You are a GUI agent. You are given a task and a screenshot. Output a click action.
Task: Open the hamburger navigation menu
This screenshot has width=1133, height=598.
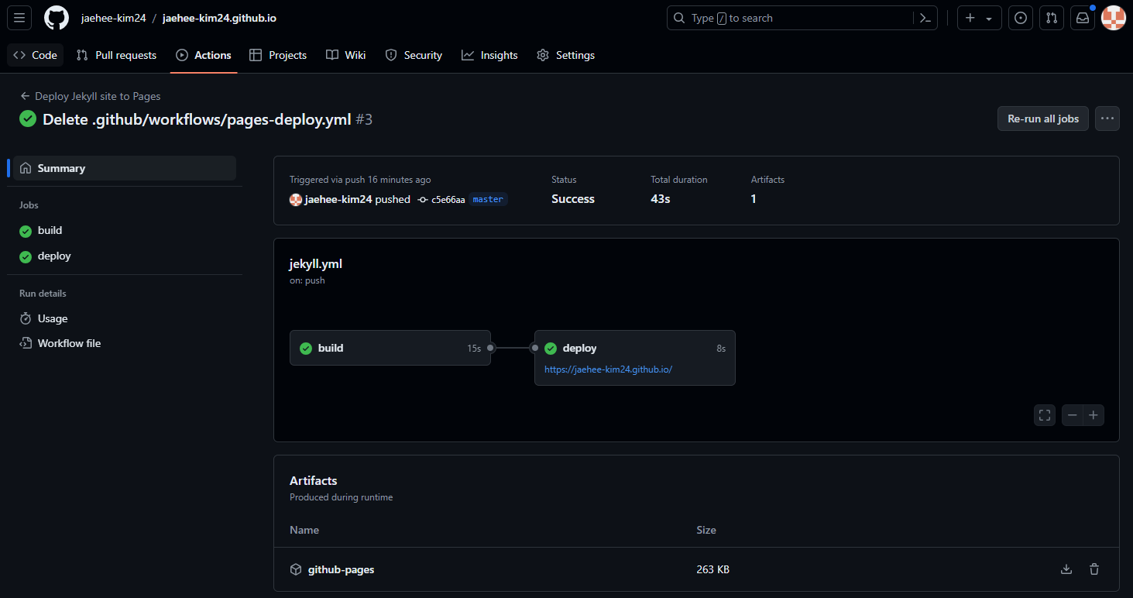pos(19,18)
